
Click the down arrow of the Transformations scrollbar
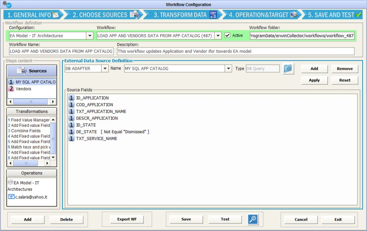click(x=53, y=157)
